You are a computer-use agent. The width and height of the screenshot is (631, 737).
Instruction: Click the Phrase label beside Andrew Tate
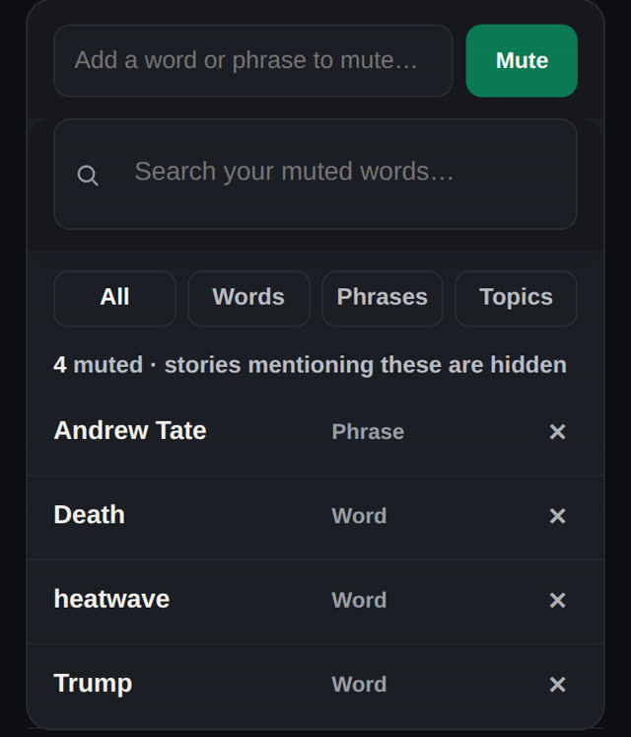click(368, 431)
